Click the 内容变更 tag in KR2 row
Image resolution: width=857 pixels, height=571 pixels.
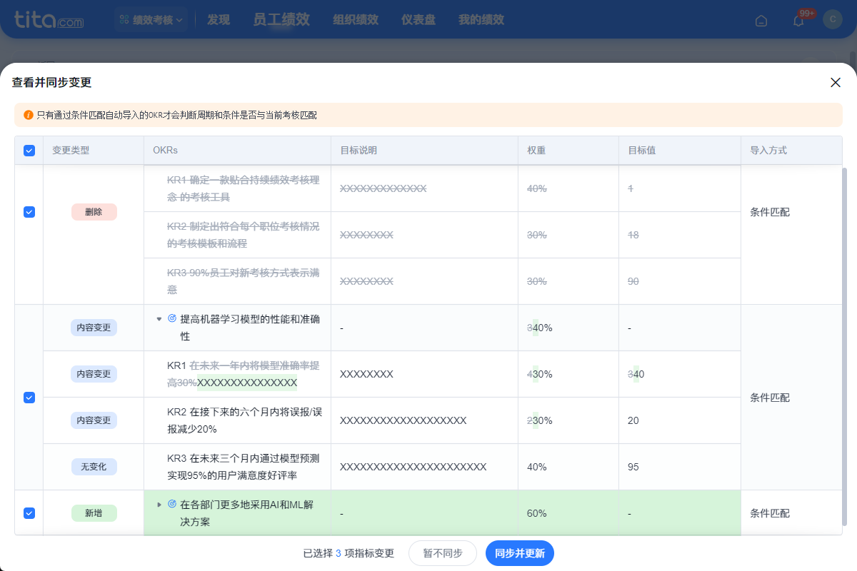coord(94,420)
